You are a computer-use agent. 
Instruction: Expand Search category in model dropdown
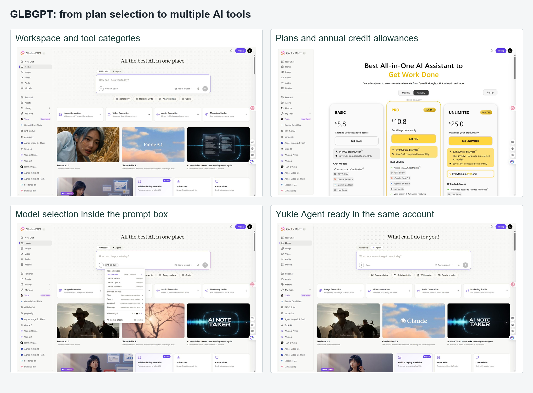pyautogui.click(x=125, y=299)
